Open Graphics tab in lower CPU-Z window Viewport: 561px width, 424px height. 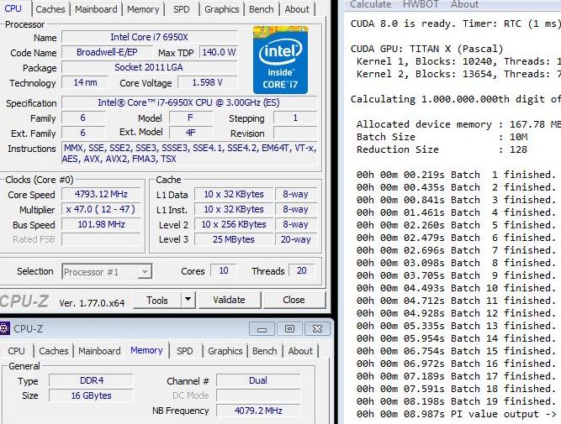(225, 351)
